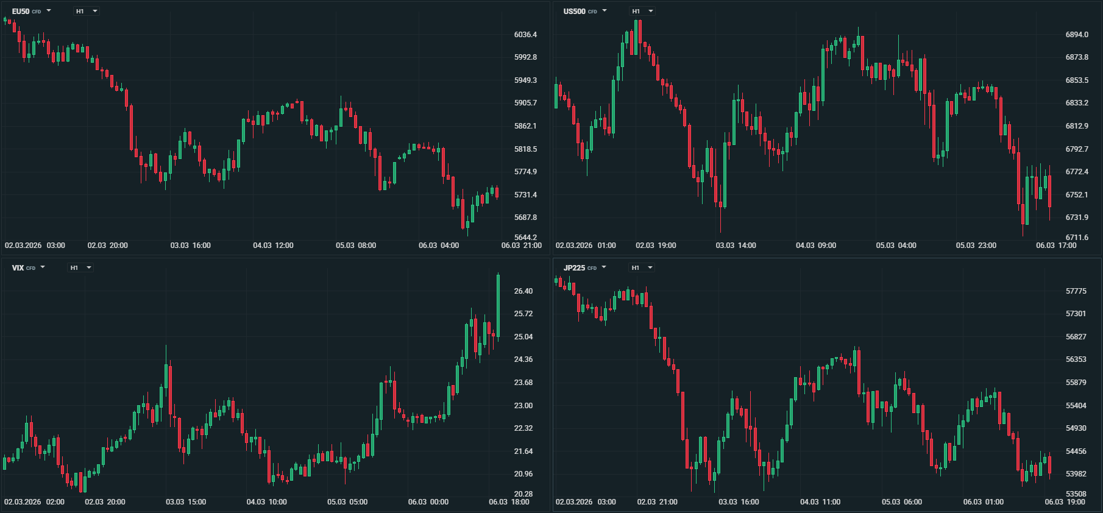This screenshot has width=1103, height=513.
Task: Click the 6036.4 price label on EU50 axis
Action: (x=525, y=35)
